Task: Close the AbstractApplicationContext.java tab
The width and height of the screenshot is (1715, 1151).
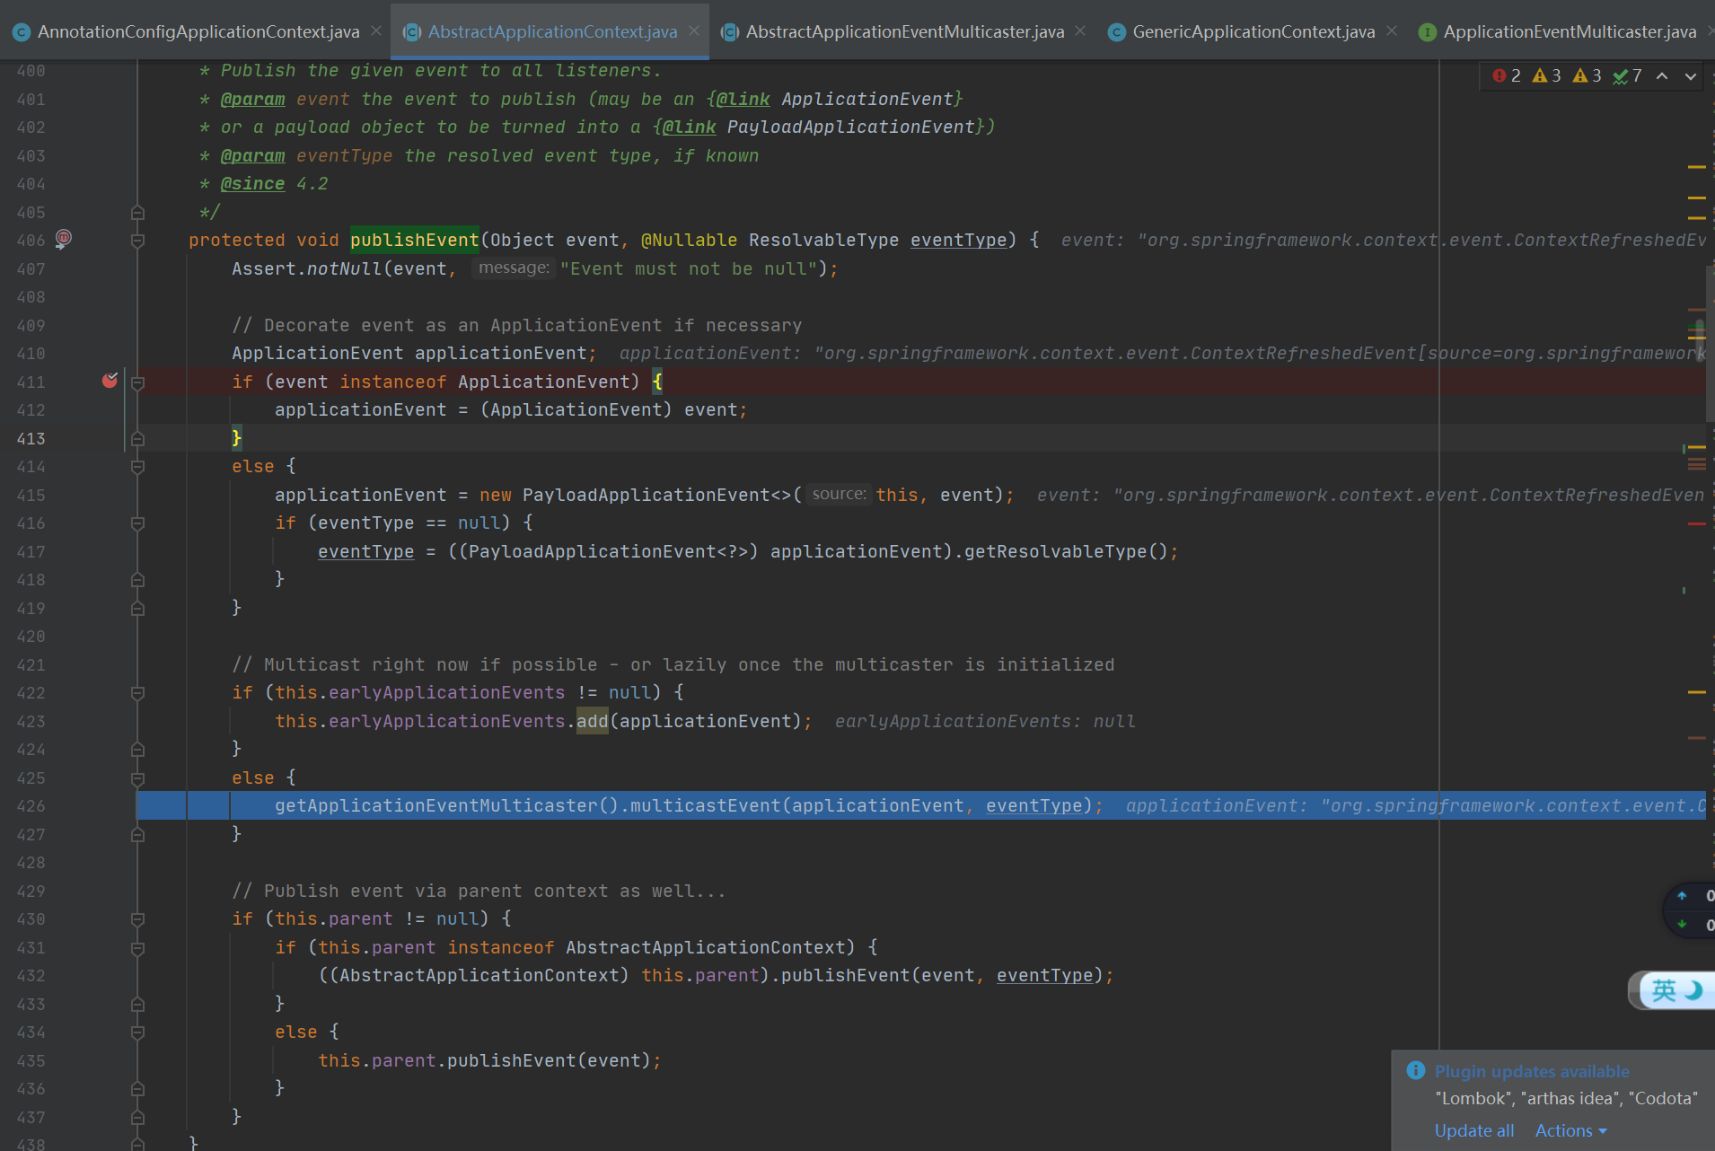Action: pyautogui.click(x=694, y=31)
